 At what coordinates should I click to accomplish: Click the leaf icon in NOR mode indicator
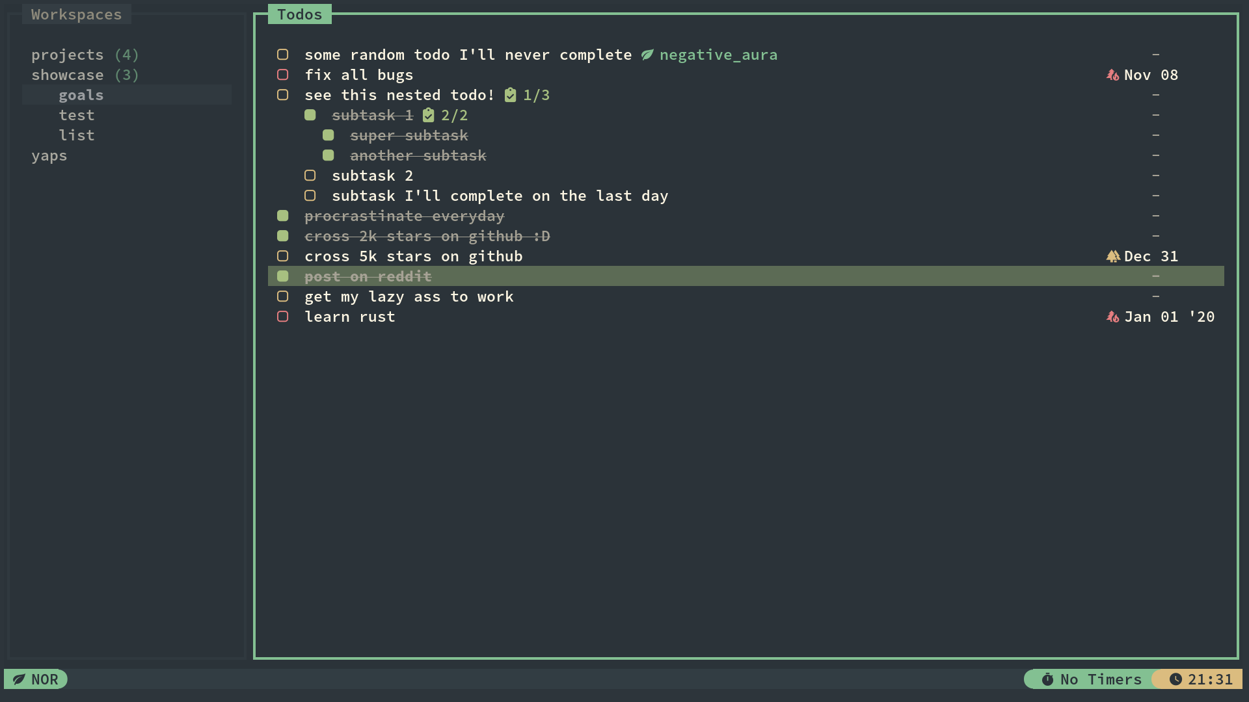click(19, 679)
